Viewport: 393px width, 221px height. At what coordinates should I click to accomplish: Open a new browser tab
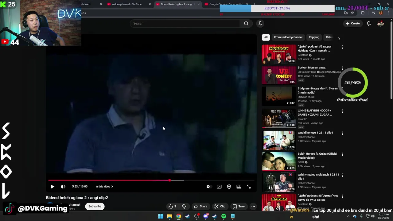(254, 4)
